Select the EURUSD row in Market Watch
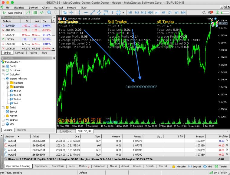The width and height of the screenshot is (230, 175). pos(26,25)
